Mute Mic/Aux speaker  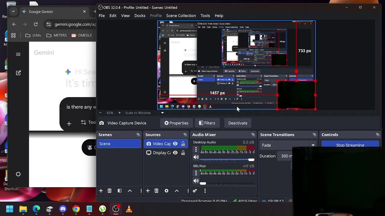click(x=196, y=181)
